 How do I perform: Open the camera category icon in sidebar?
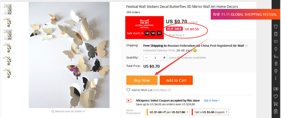pos(276,41)
